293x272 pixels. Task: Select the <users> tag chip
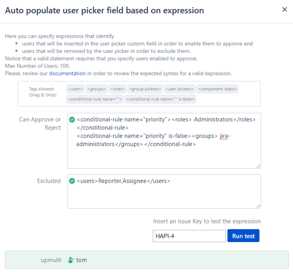76,89
